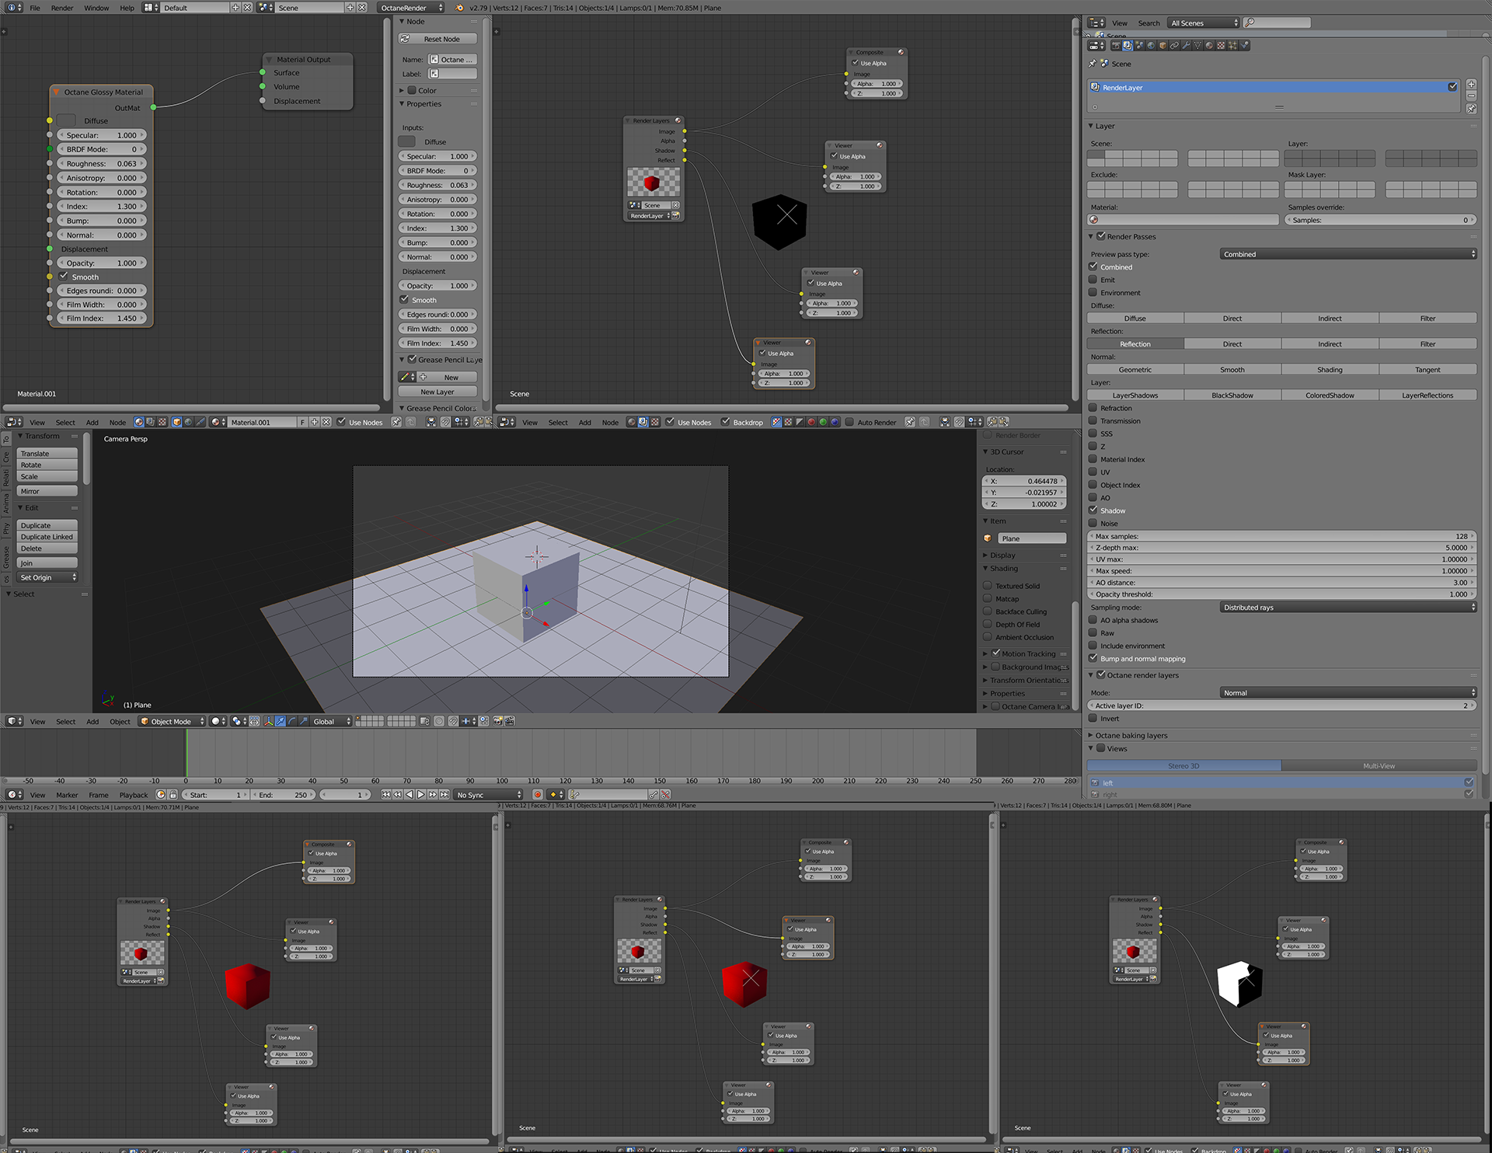Click the Octane Glossy Material Diffuse color swatch
The width and height of the screenshot is (1492, 1153).
point(66,120)
